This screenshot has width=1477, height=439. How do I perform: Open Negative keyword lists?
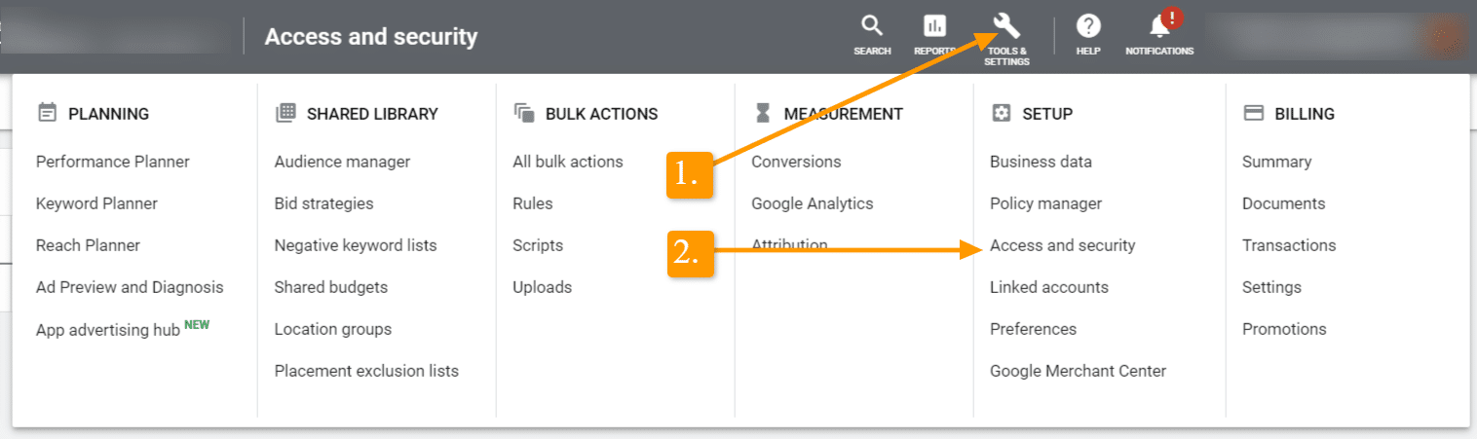click(x=356, y=245)
